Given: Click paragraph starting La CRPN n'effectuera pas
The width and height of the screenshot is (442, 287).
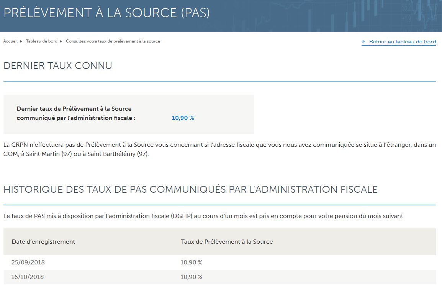Looking at the screenshot, I should click(x=219, y=149).
